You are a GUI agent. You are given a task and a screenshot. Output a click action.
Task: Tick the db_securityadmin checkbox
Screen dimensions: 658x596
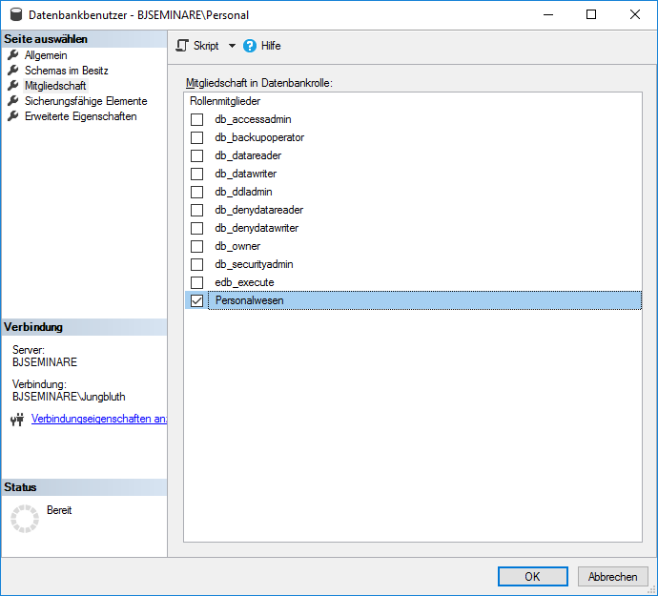pos(197,264)
